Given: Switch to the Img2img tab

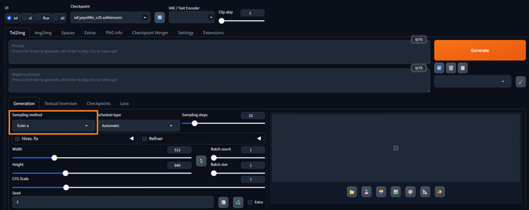Looking at the screenshot, I should pyautogui.click(x=43, y=33).
